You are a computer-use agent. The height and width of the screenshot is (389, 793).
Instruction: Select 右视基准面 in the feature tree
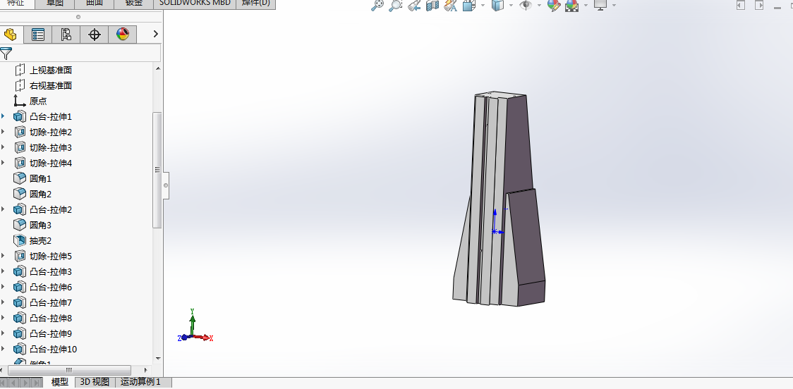pos(51,86)
